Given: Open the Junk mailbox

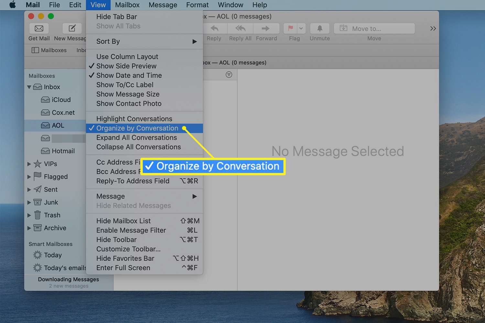Looking at the screenshot, I should 46,202.
